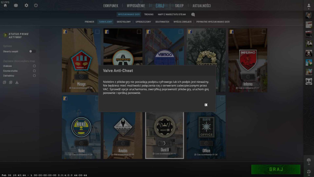Open the EKWIPUNEK menu
The image size is (314, 177).
point(111,6)
